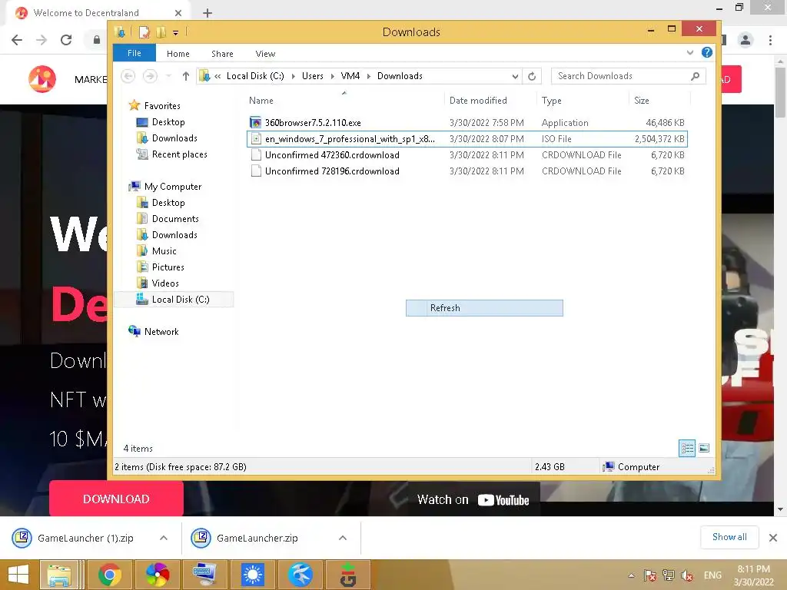787x590 pixels.
Task: Switch to details view layout icon
Action: coord(687,448)
